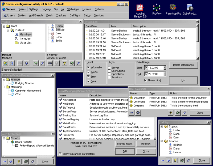Click Web Applications horizontal scrollbar
The width and height of the screenshot is (213, 166).
28,156
